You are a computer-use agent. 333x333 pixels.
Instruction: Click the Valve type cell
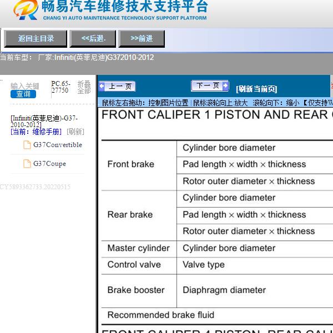(x=255, y=265)
